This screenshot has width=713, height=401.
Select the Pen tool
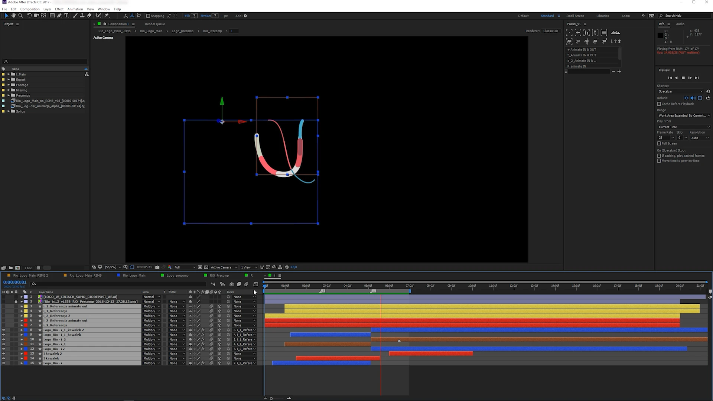coord(59,16)
